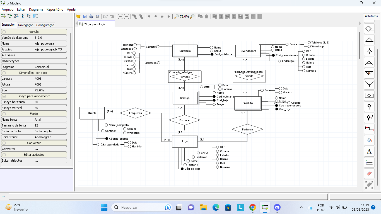Open Google Chrome from the taskbar

[x=253, y=207]
